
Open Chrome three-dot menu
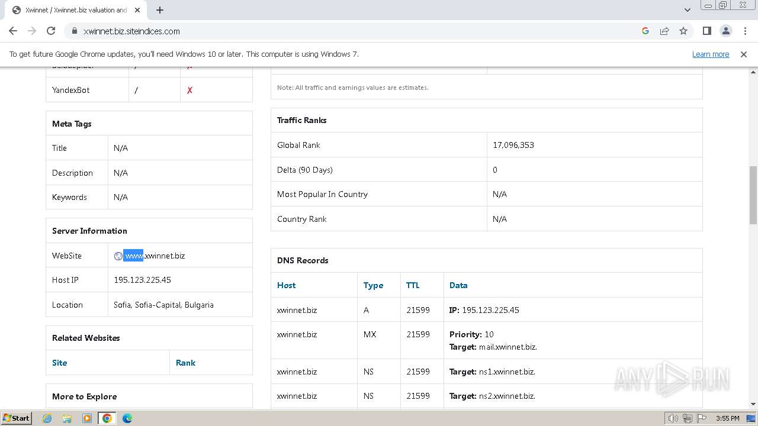pyautogui.click(x=745, y=31)
